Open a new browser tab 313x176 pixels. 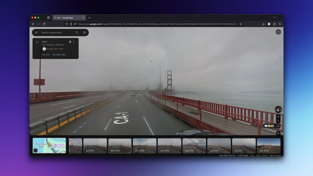[x=89, y=18]
